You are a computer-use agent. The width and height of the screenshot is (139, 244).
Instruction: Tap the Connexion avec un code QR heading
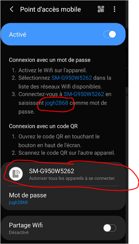click(43, 126)
